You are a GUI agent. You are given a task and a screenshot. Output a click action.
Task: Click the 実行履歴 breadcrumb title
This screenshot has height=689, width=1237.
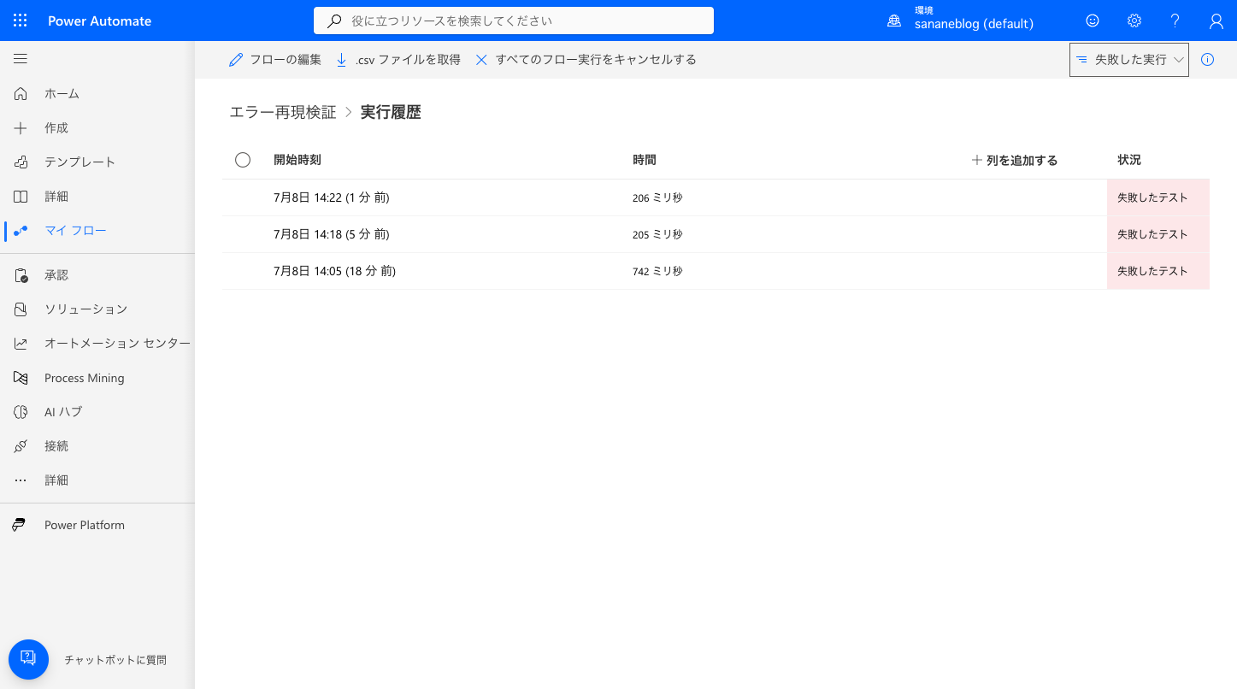coord(391,112)
